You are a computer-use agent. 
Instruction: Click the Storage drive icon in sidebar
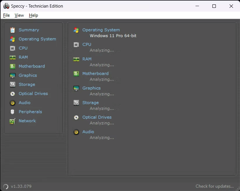(13, 84)
